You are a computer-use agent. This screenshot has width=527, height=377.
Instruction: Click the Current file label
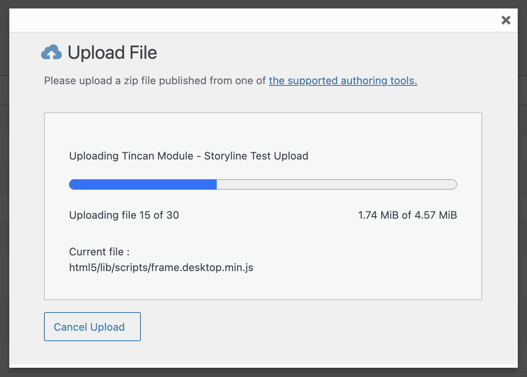[99, 252]
